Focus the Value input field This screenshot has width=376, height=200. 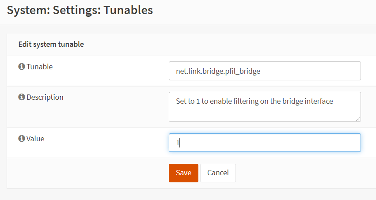click(x=265, y=143)
